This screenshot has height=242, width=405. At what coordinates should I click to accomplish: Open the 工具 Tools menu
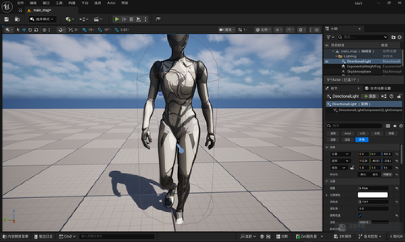(59, 3)
